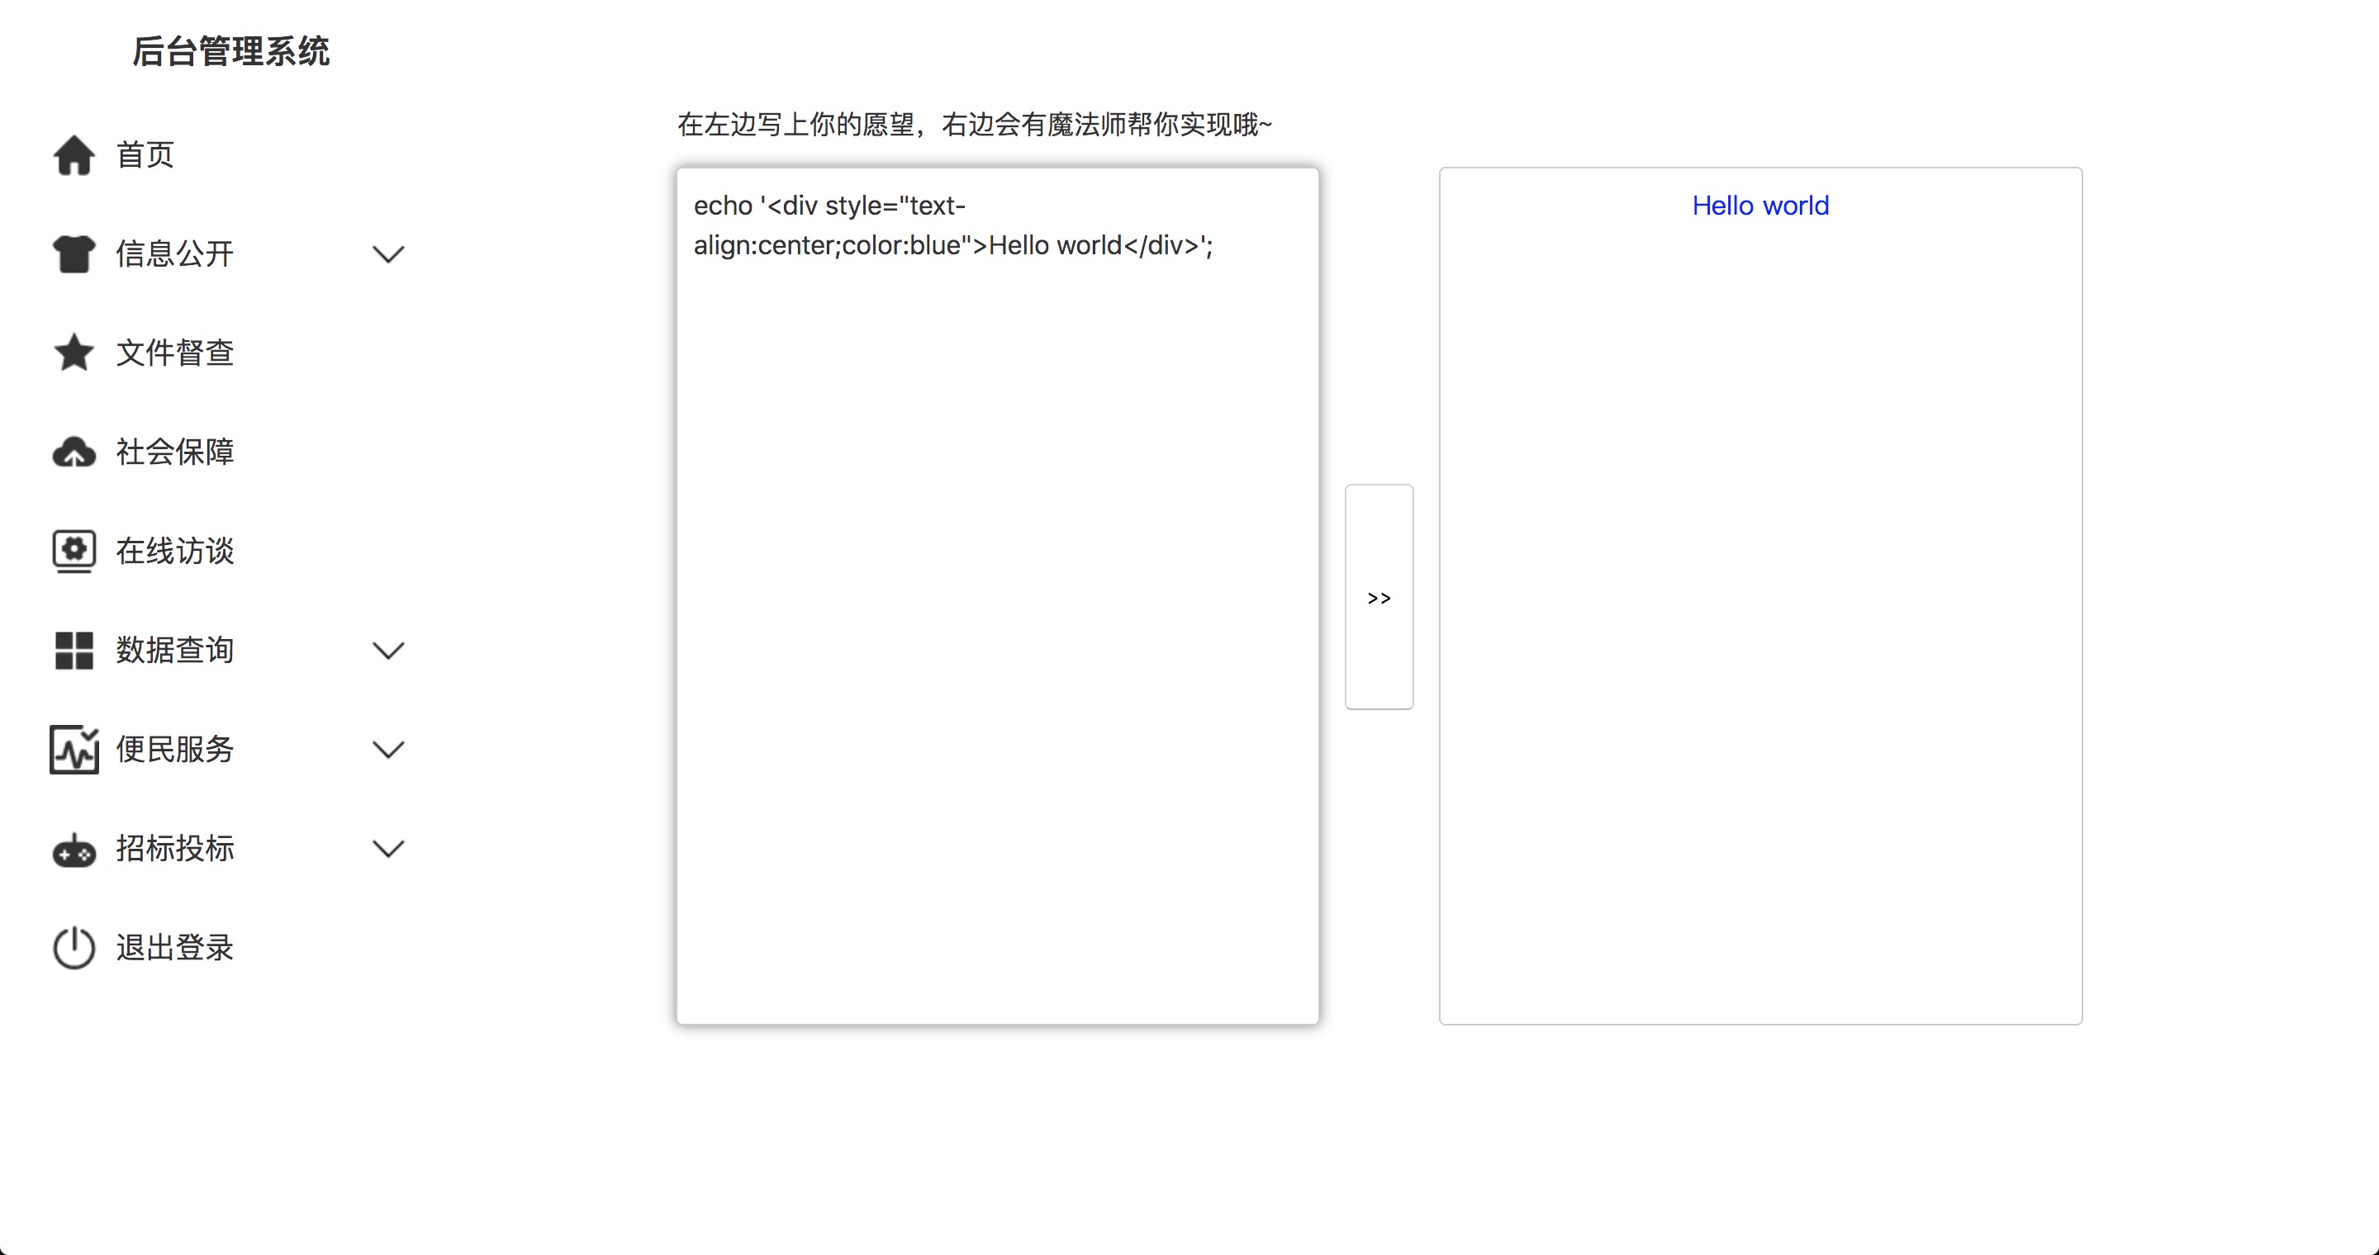Click the grid tiles icon for 数据查询
This screenshot has height=1255, width=2379.
(x=74, y=651)
